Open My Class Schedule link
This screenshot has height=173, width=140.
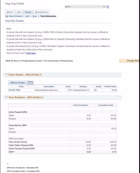tap(14, 16)
